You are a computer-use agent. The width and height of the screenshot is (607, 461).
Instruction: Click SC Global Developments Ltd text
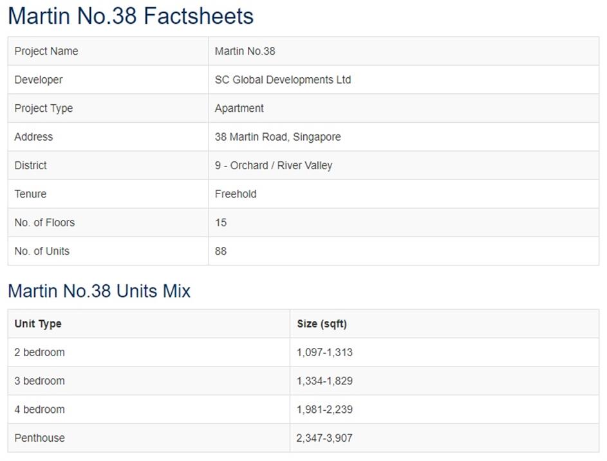[283, 80]
